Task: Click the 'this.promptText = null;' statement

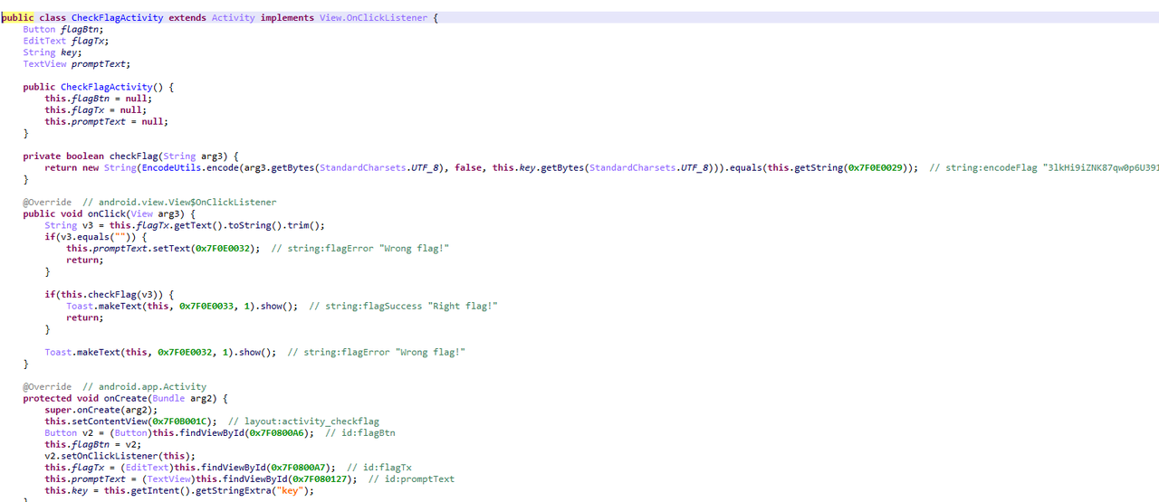Action: tap(107, 122)
